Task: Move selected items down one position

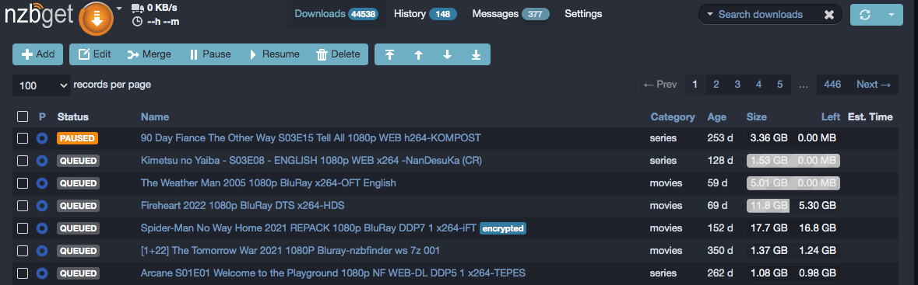Action: [447, 54]
